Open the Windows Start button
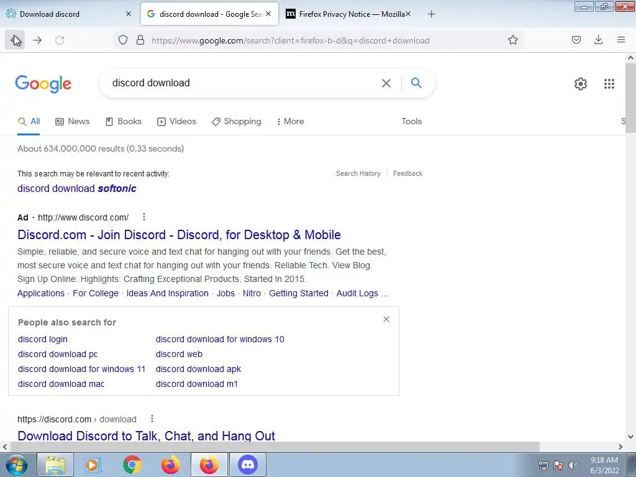The image size is (636, 477). pos(17,465)
